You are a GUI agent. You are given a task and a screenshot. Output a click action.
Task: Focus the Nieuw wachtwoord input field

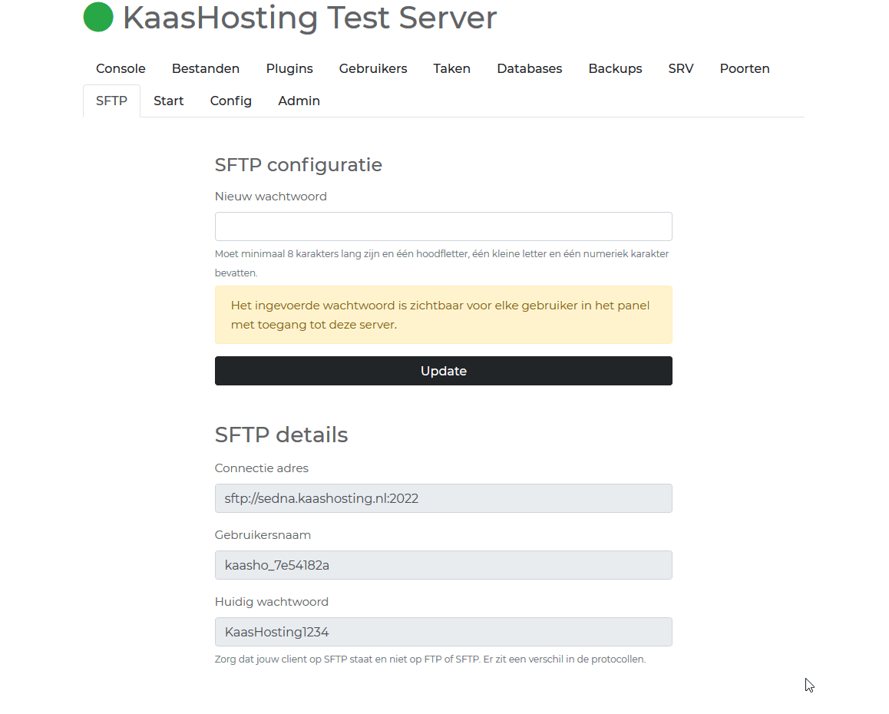(x=444, y=226)
